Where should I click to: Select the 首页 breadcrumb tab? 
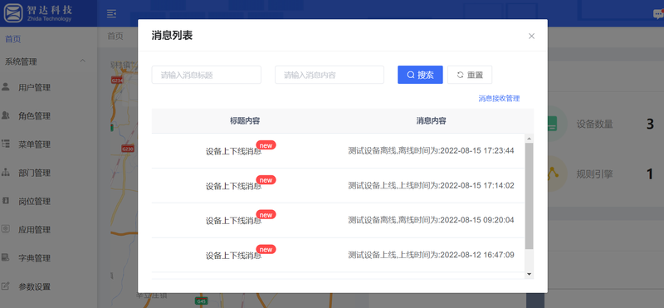115,36
